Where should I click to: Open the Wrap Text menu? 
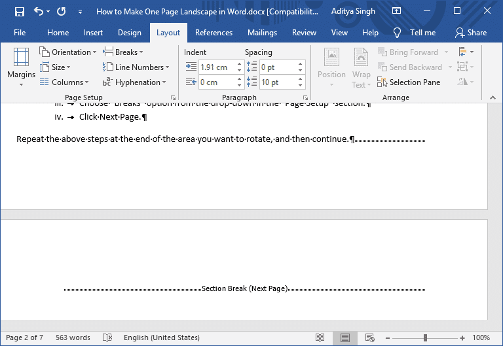pyautogui.click(x=362, y=67)
